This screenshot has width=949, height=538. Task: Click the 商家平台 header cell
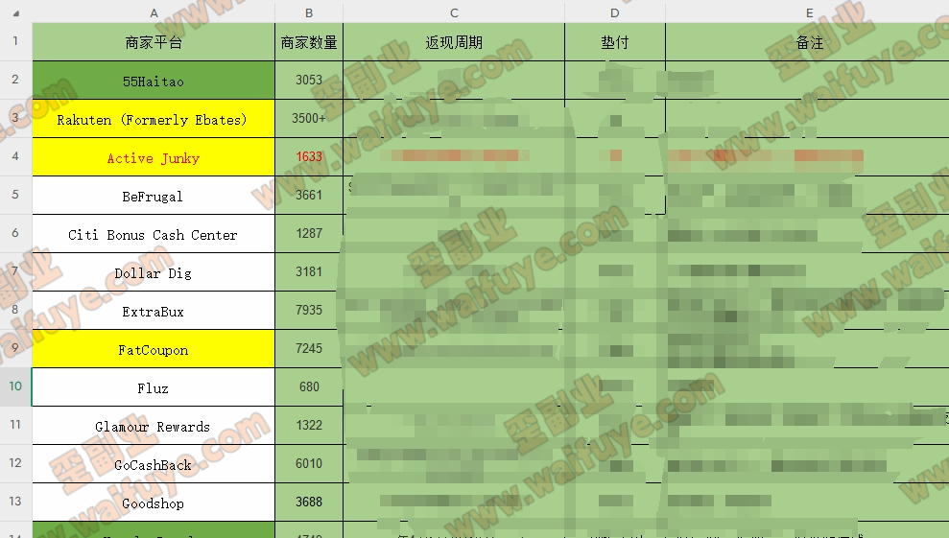154,42
